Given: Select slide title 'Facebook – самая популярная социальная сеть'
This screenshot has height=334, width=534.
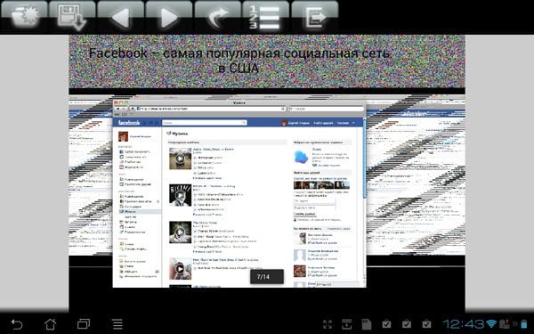Looking at the screenshot, I should click(239, 53).
